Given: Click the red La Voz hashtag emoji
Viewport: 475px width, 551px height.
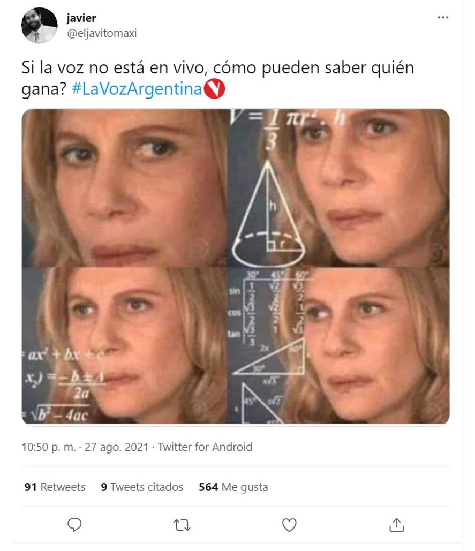Looking at the screenshot, I should (214, 89).
